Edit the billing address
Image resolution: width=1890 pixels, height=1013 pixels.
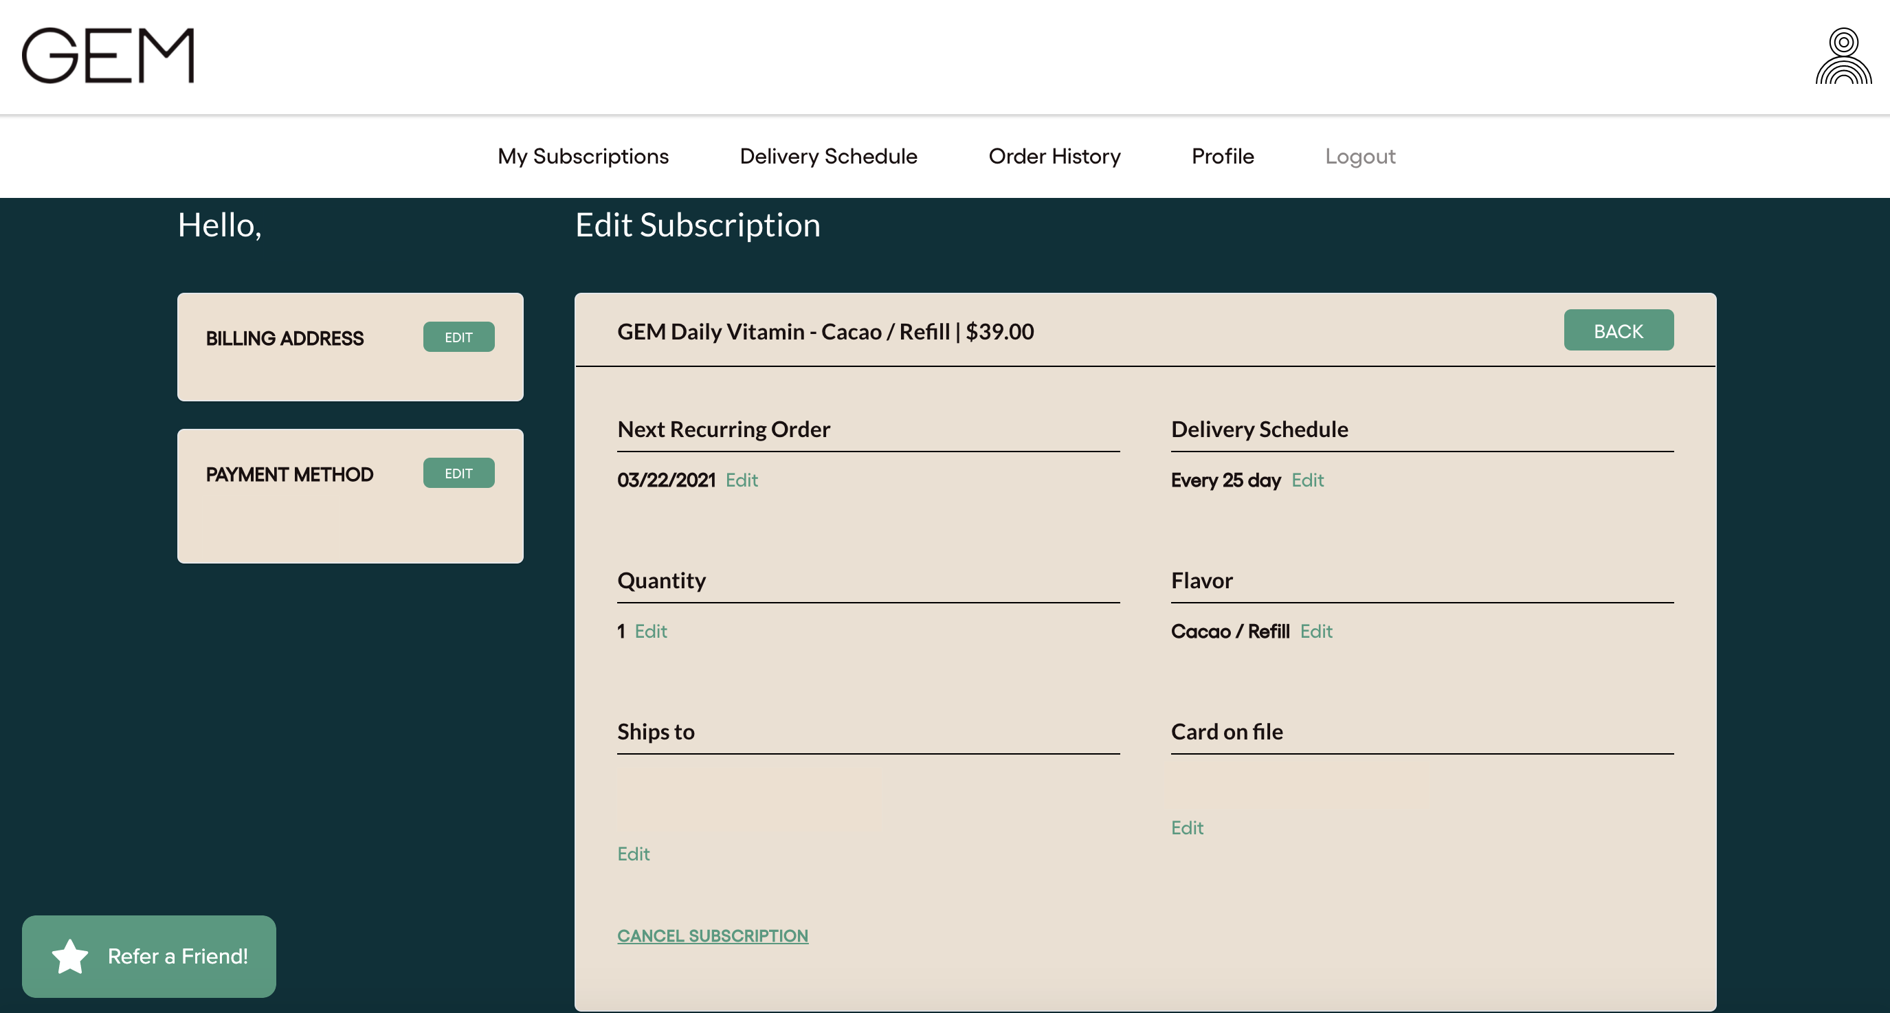[x=458, y=337]
